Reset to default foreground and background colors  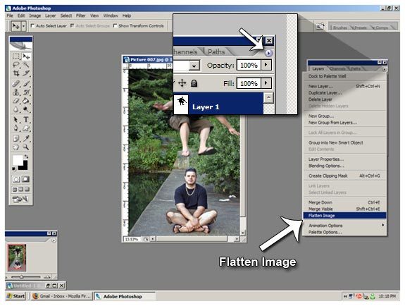tap(14, 169)
